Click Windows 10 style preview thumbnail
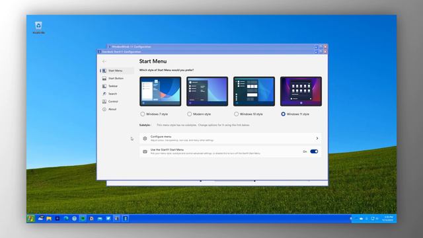This screenshot has width=423, height=238. click(254, 91)
